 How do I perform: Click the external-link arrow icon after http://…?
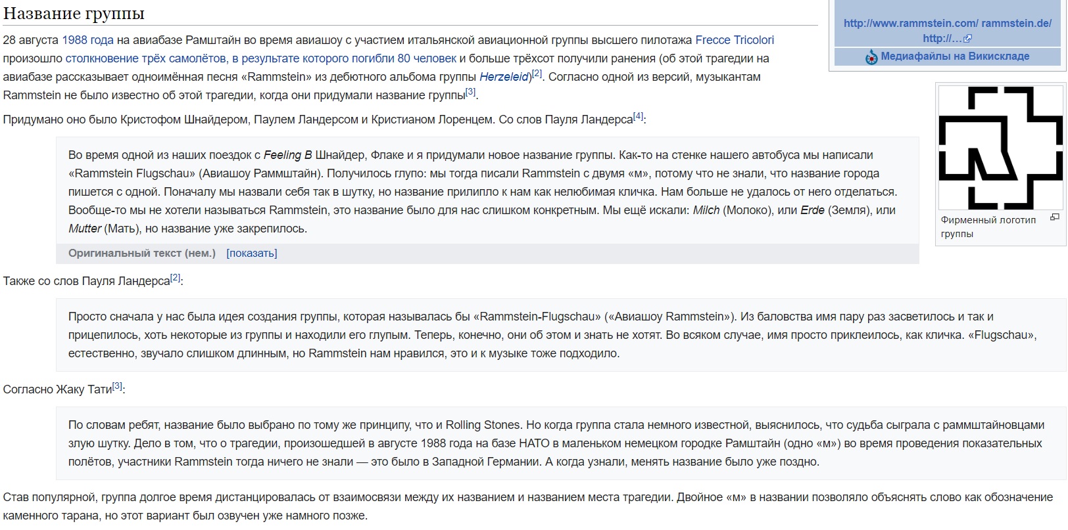(967, 39)
